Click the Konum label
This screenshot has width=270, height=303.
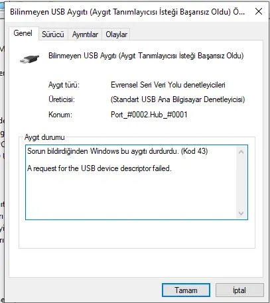point(60,115)
